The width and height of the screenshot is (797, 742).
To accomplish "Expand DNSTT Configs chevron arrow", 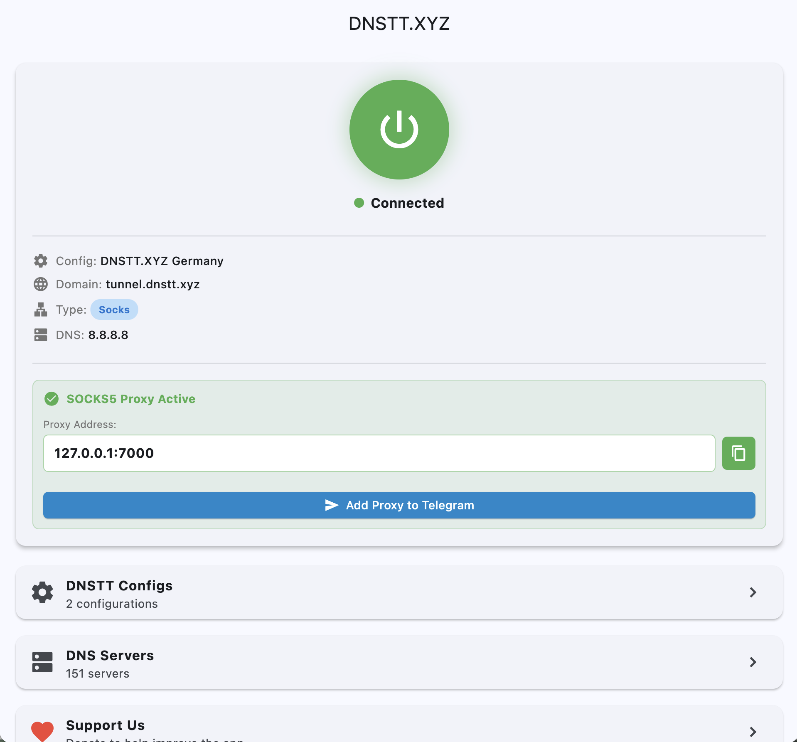I will click(753, 592).
